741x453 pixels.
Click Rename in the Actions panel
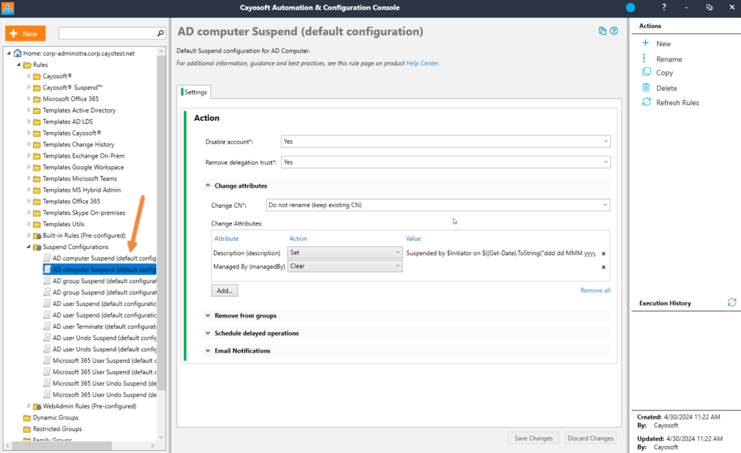[669, 59]
